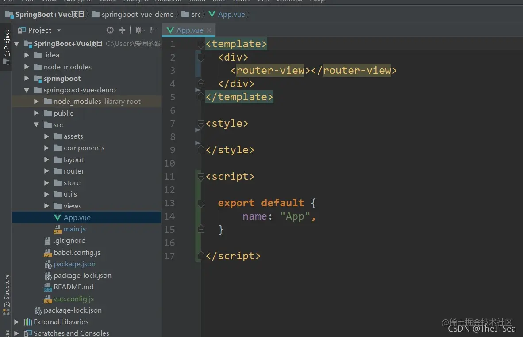
Task: Expand the .idea folder
Action: [x=27, y=55]
